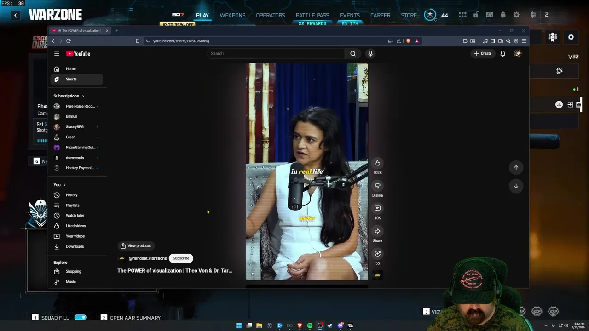Open Liked videos
This screenshot has width=589, height=331.
76,226
